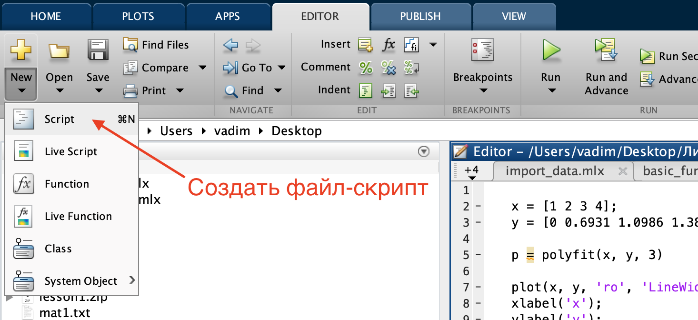This screenshot has width=698, height=320.
Task: Click the Save floppy disk icon
Action: click(98, 50)
